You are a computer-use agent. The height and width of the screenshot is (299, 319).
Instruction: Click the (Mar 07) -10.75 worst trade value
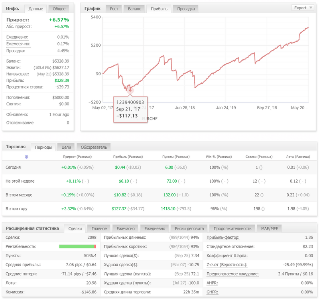(x=185, y=265)
